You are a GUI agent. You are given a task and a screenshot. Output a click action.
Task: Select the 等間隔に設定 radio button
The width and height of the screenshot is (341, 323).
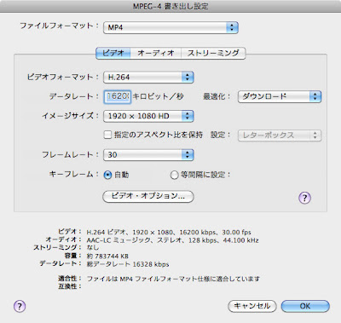click(x=174, y=175)
